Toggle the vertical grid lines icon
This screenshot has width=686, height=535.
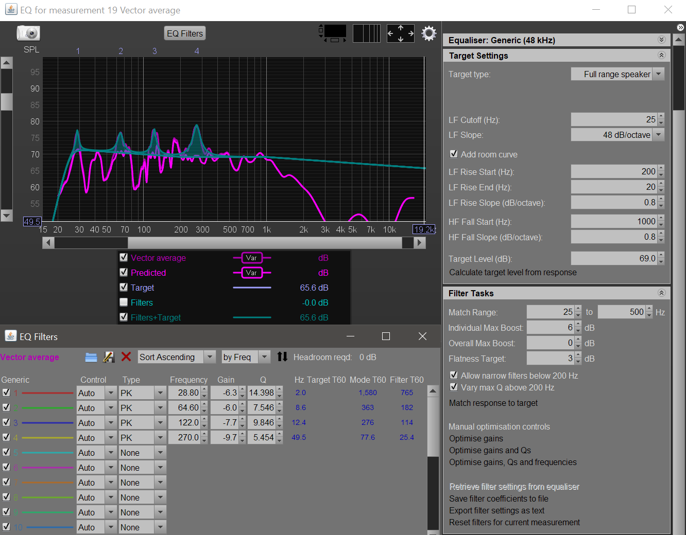coord(367,33)
